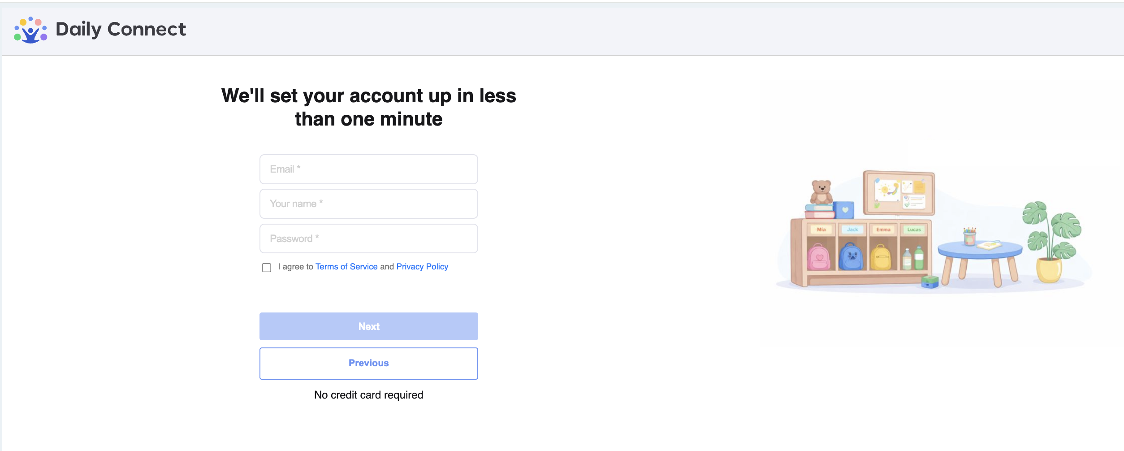Click the blue backpack in Jack's cubby
This screenshot has height=451, width=1124.
pos(851,256)
